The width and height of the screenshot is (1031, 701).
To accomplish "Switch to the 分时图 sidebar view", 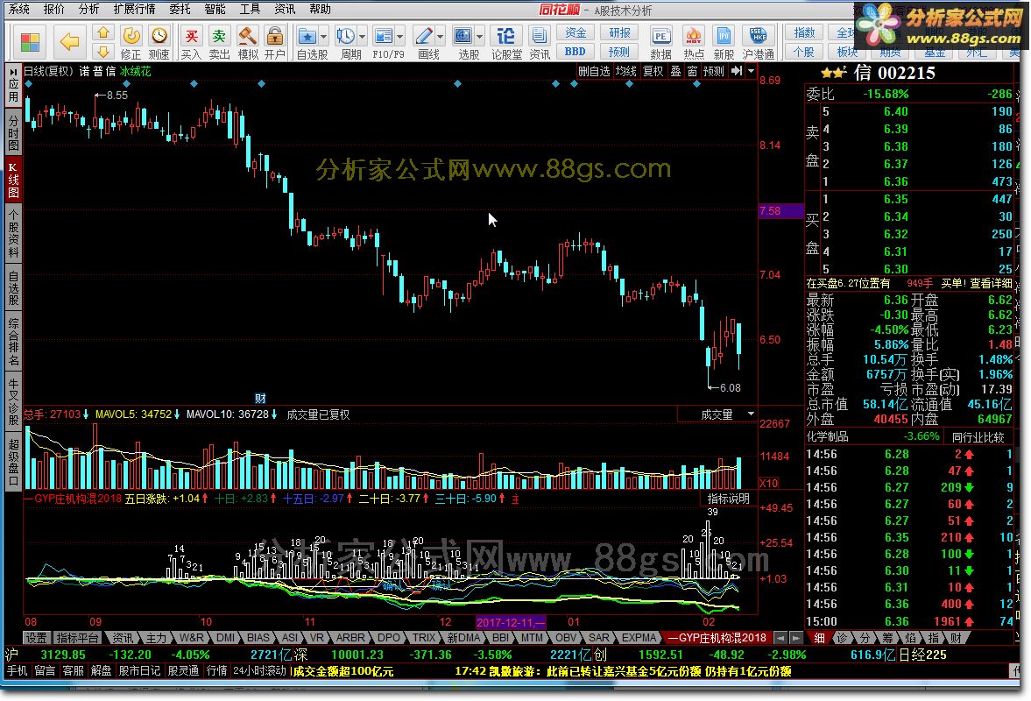I will coord(13,132).
